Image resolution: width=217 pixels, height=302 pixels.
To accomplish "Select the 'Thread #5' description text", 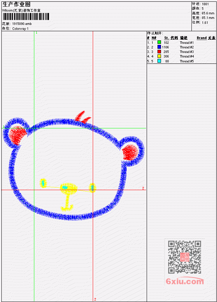I will pyautogui.click(x=187, y=61).
